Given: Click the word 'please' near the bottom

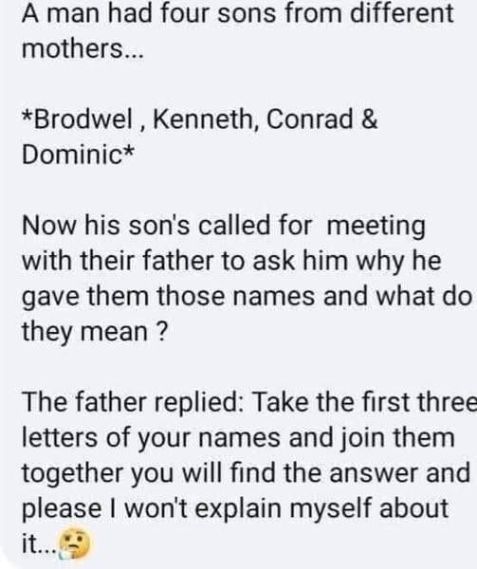Looking at the screenshot, I should point(62,508).
